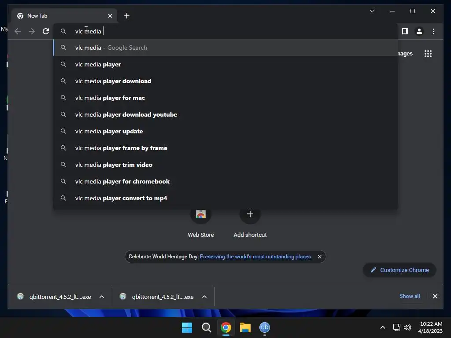Open Windows taskbar search

click(x=206, y=327)
